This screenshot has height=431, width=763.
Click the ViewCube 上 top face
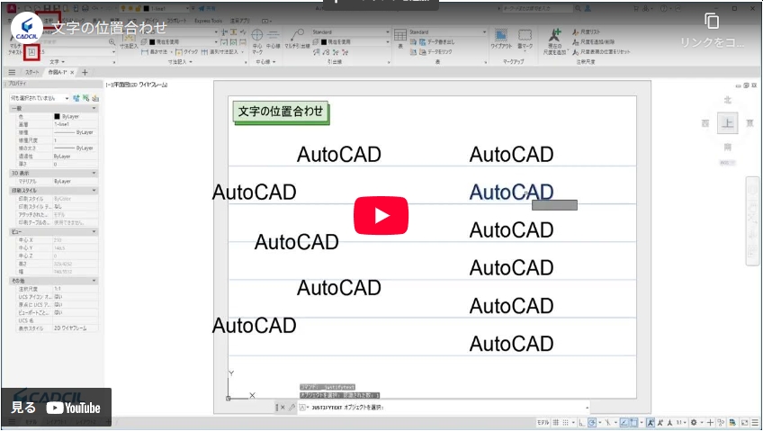pos(728,122)
